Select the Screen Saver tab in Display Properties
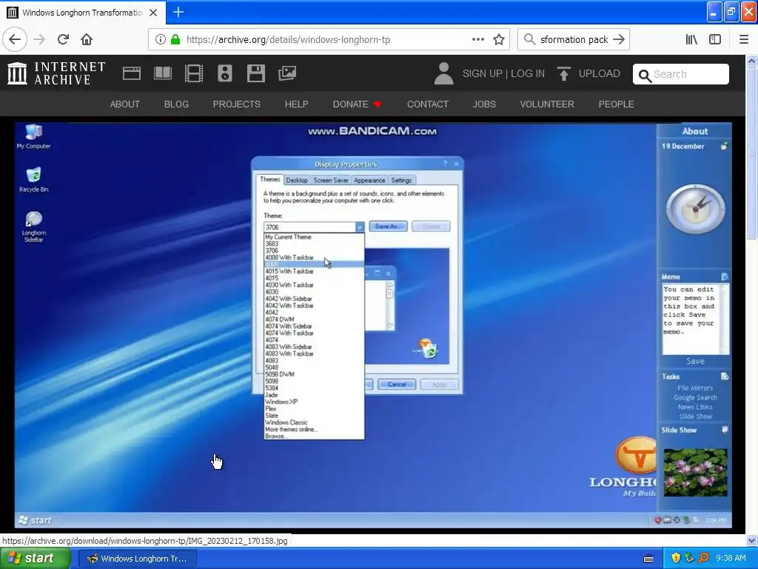The image size is (758, 569). [331, 180]
